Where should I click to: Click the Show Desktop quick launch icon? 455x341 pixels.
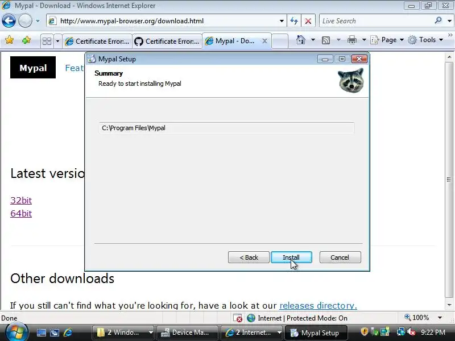tap(41, 332)
